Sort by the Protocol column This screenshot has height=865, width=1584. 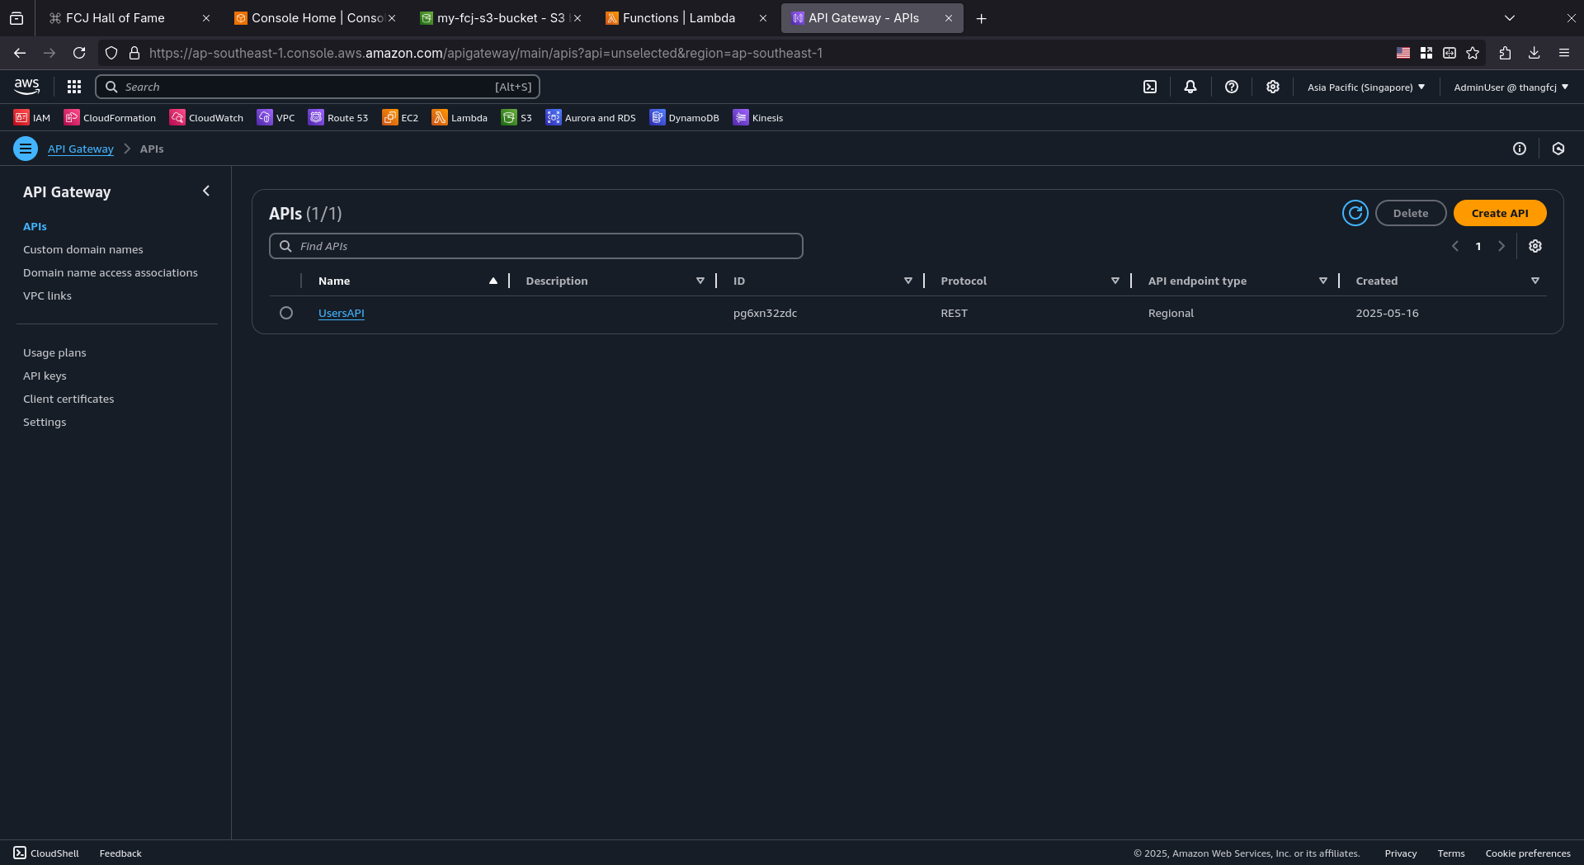(x=1115, y=281)
